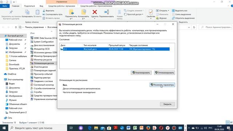The width and height of the screenshot is (233, 131).
Task: Open the address bar history dropdown arrow
Action: pos(189,27)
